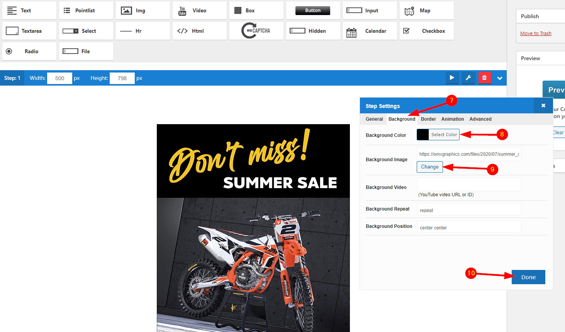Open the Animation tab
The image size is (565, 332).
pyautogui.click(x=453, y=119)
